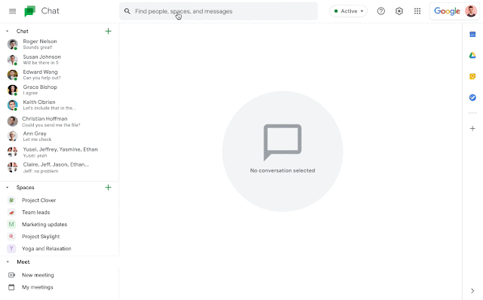483x300 pixels.
Task: Click the Team leads space icon
Action: pos(11,213)
